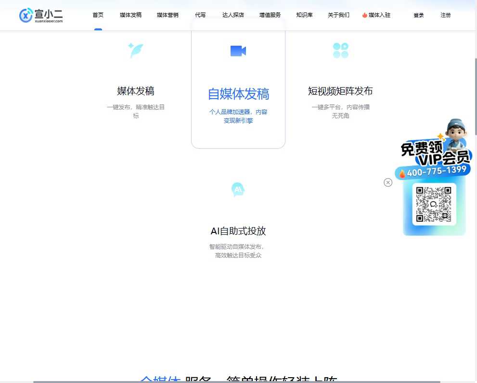Select the AI chat bubble icon above AI自助式投放
The width and height of the screenshot is (477, 383).
(x=238, y=189)
